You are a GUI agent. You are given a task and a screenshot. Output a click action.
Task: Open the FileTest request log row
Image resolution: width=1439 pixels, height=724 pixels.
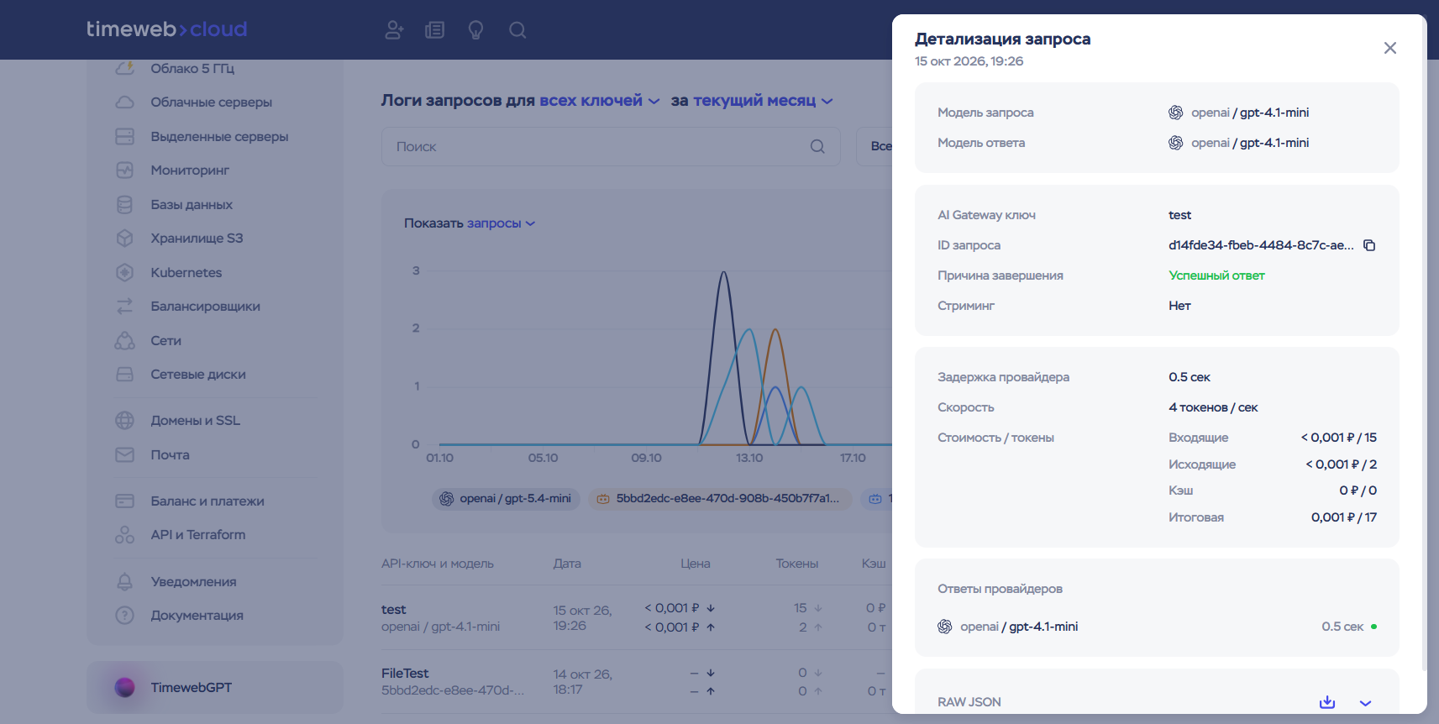pos(636,681)
